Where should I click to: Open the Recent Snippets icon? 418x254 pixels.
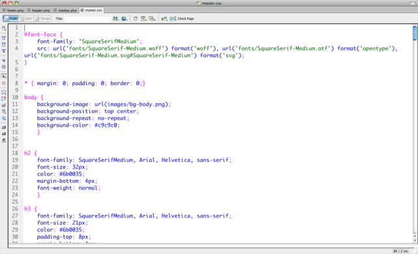[4, 112]
